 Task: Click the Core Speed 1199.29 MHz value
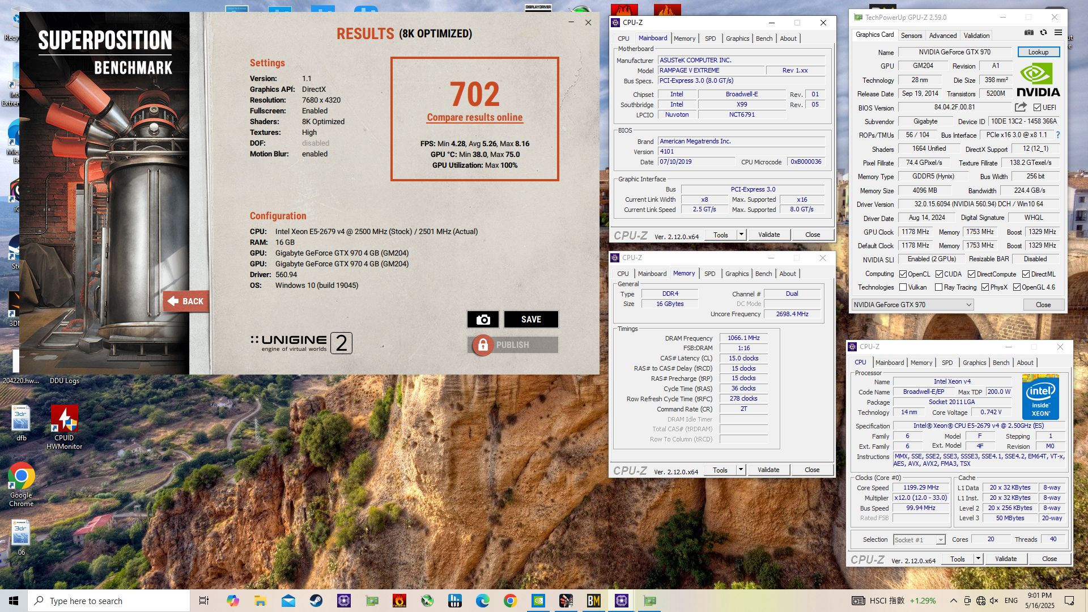pos(921,487)
